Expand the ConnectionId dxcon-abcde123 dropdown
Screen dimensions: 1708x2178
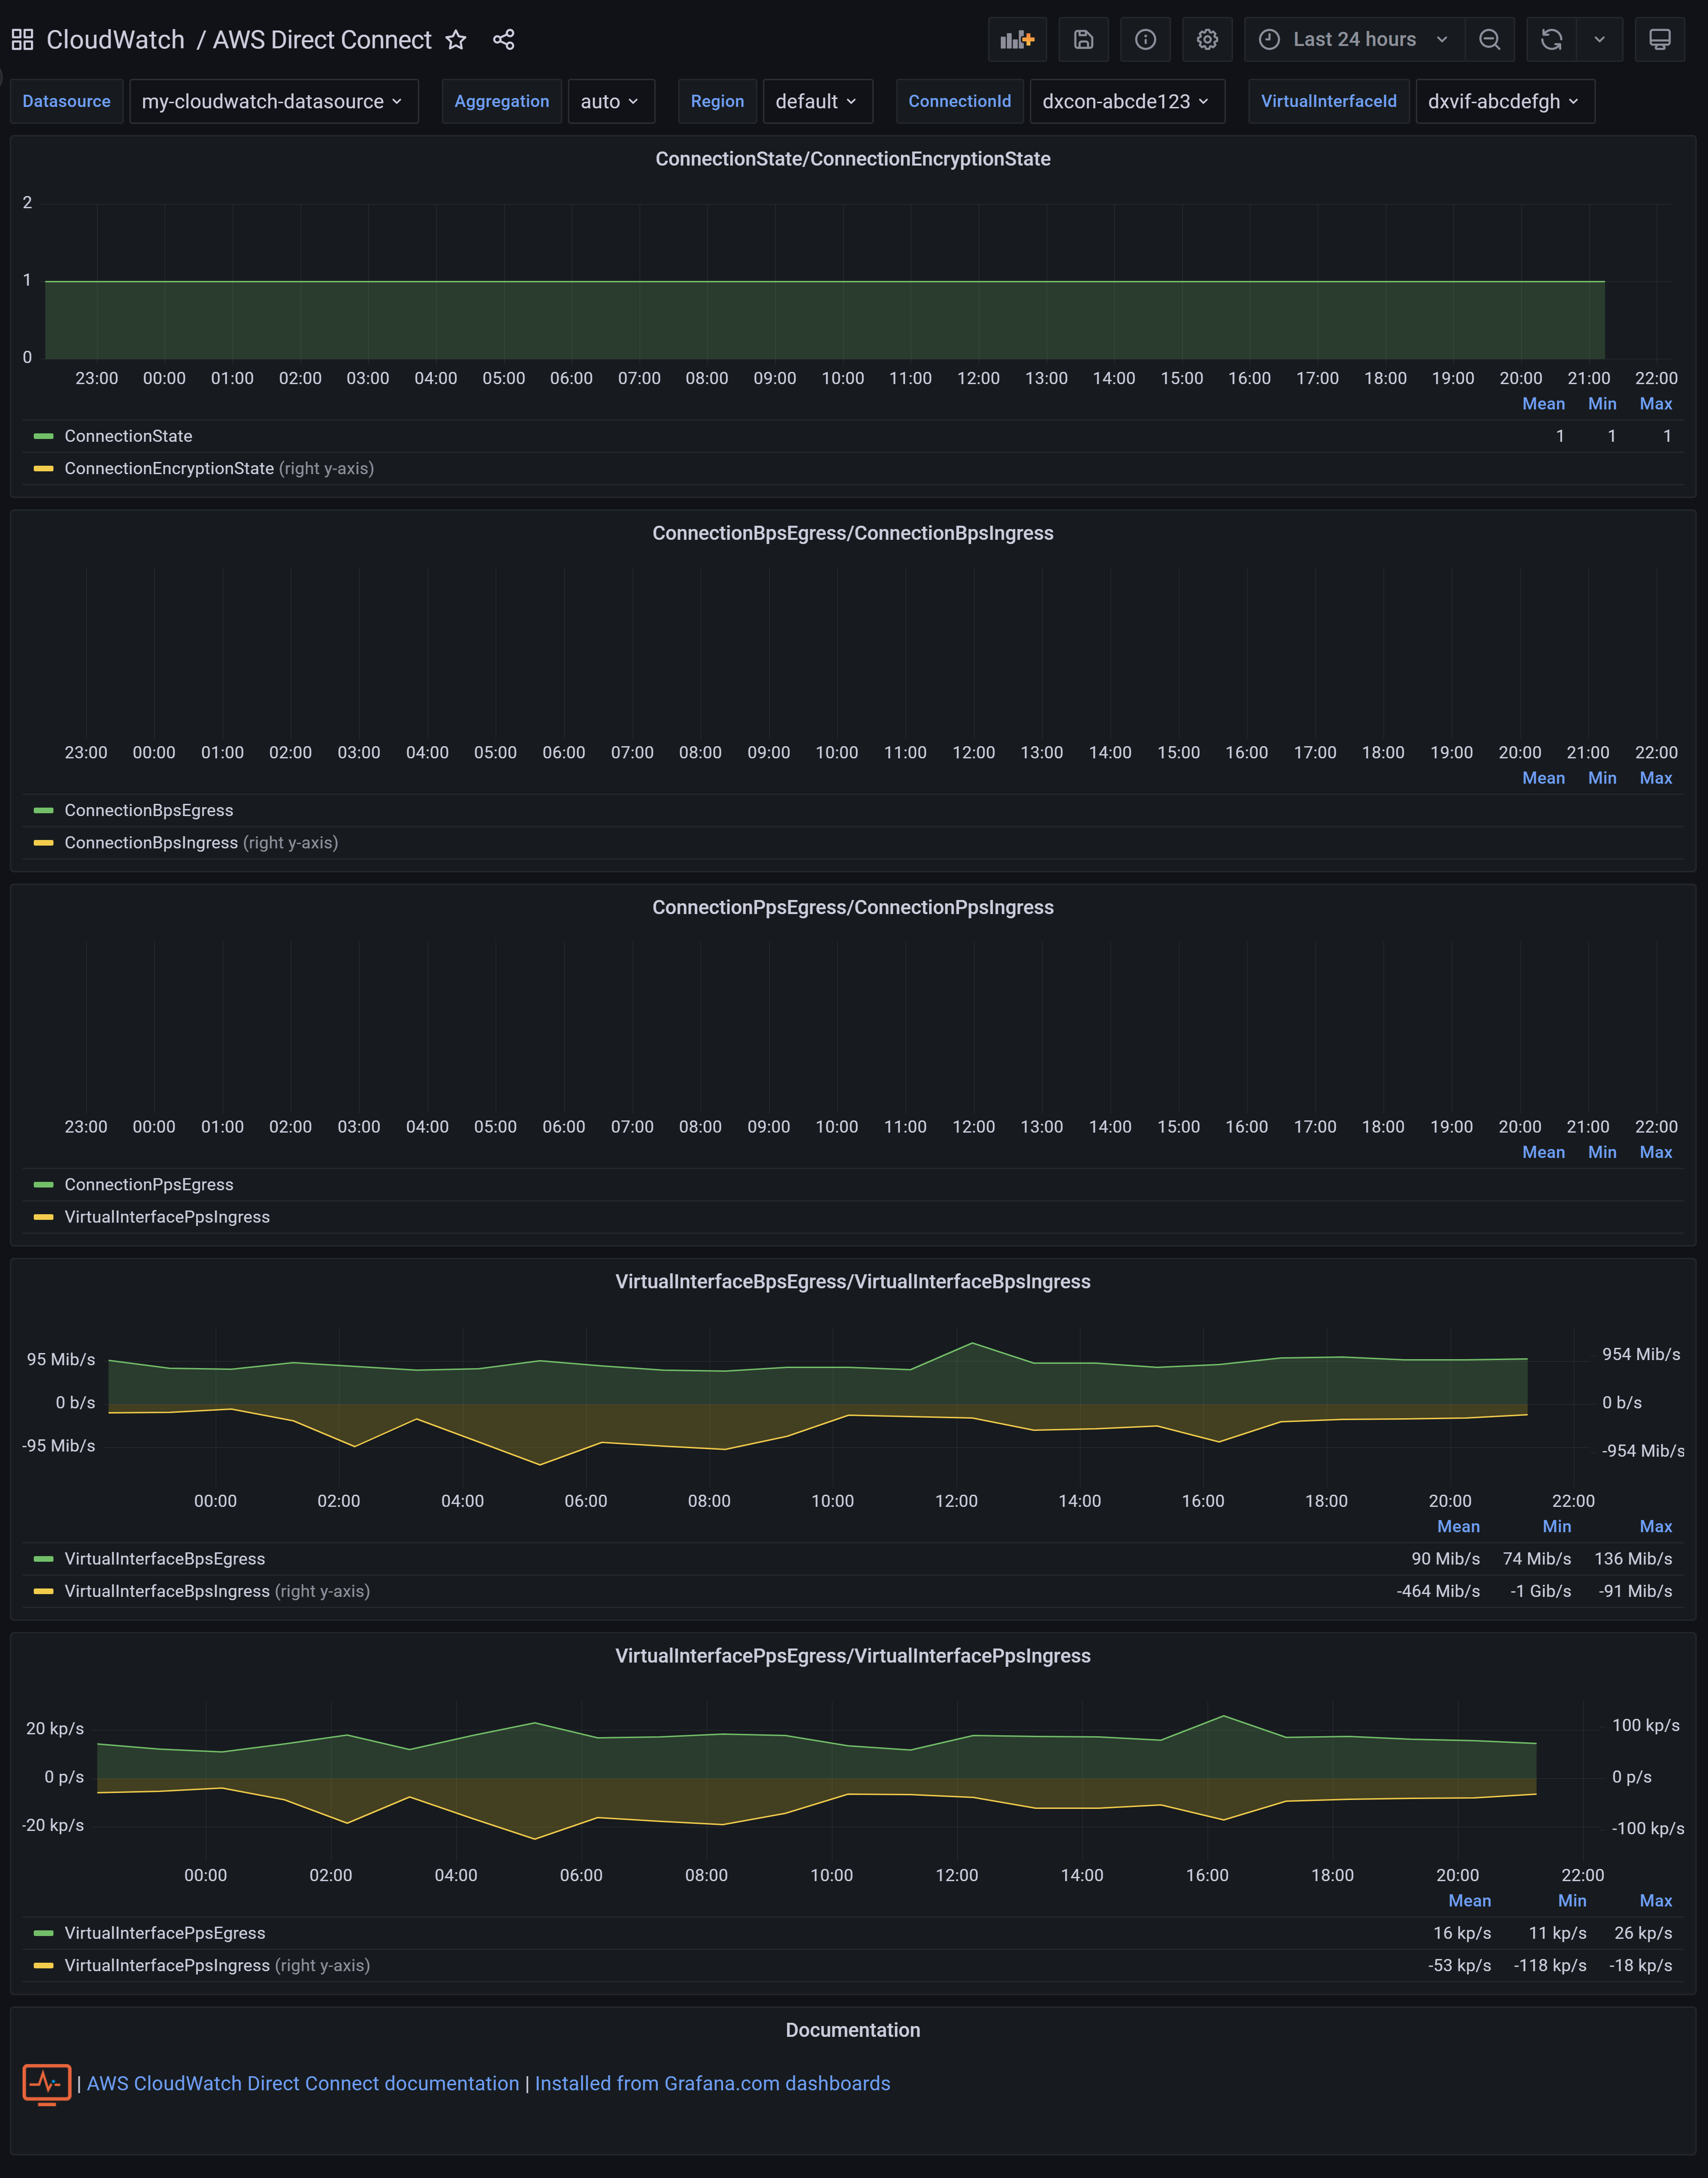pyautogui.click(x=1126, y=102)
